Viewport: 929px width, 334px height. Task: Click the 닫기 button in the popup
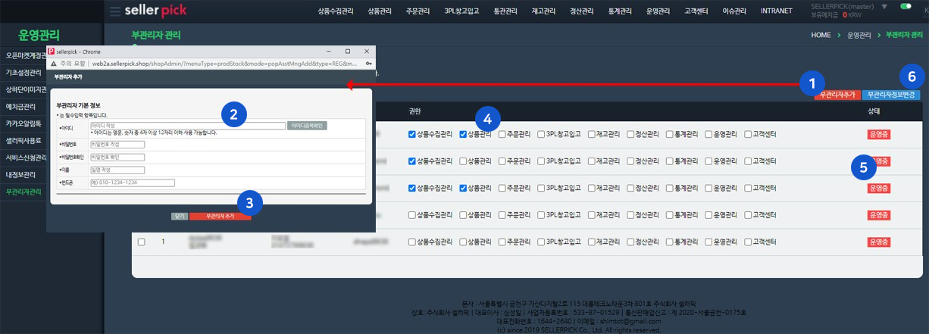[x=180, y=216]
